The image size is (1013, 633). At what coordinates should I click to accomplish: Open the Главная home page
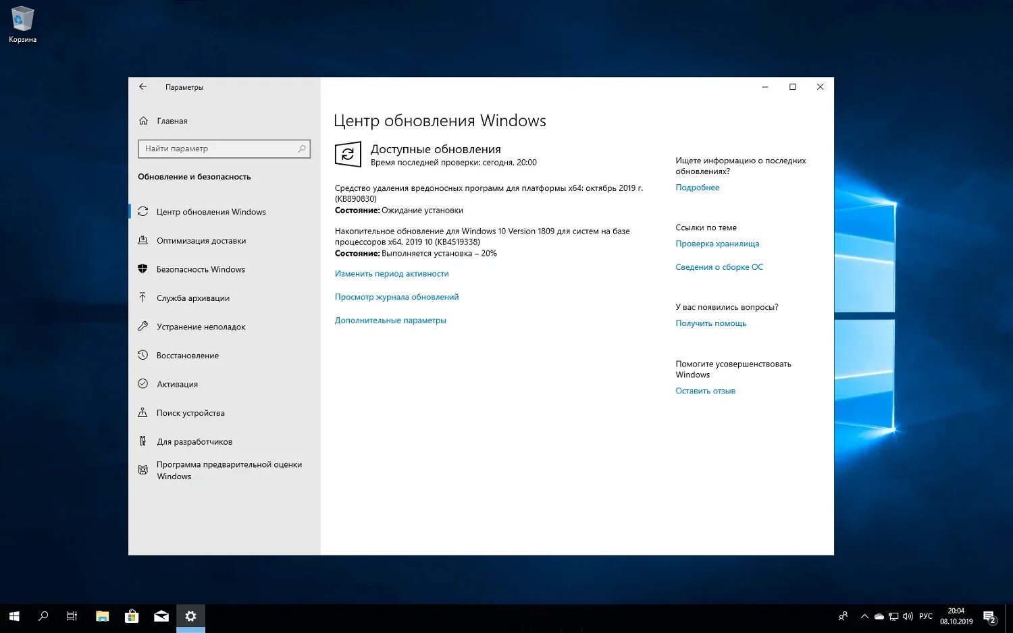172,121
